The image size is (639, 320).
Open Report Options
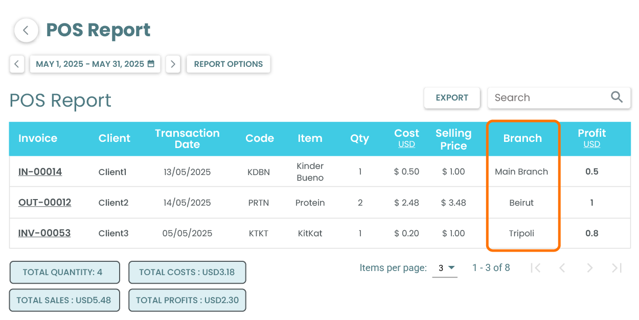[x=228, y=64]
